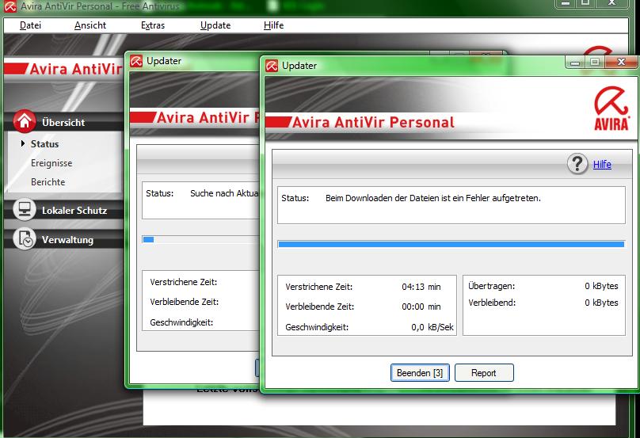640x438 pixels.
Task: Open the Update menu
Action: point(215,25)
